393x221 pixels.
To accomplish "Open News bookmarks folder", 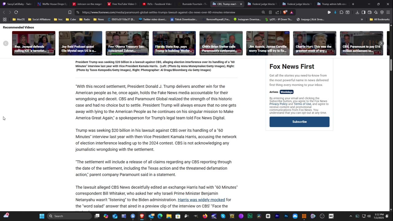I will (99, 19).
